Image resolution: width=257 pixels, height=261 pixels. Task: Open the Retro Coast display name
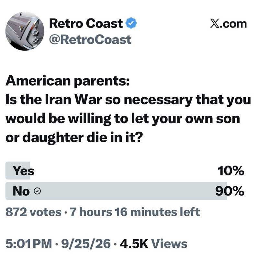[x=86, y=23]
